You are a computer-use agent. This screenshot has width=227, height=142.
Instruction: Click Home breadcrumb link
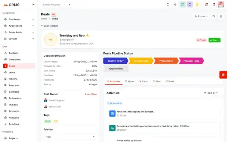(44, 19)
